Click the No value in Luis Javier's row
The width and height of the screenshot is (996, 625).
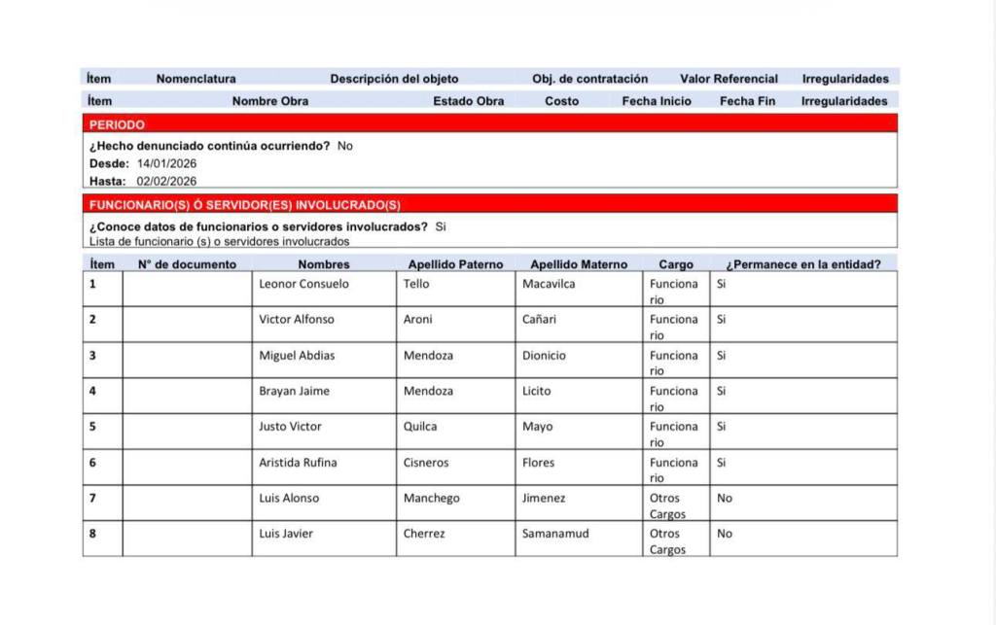725,534
